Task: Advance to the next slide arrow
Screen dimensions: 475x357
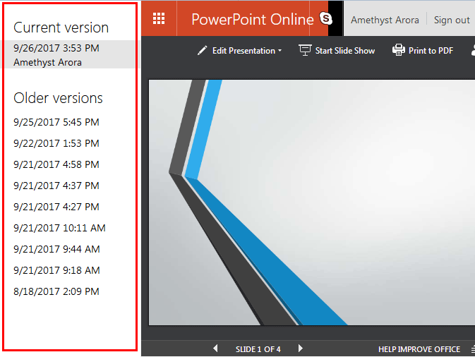Action: coord(300,349)
